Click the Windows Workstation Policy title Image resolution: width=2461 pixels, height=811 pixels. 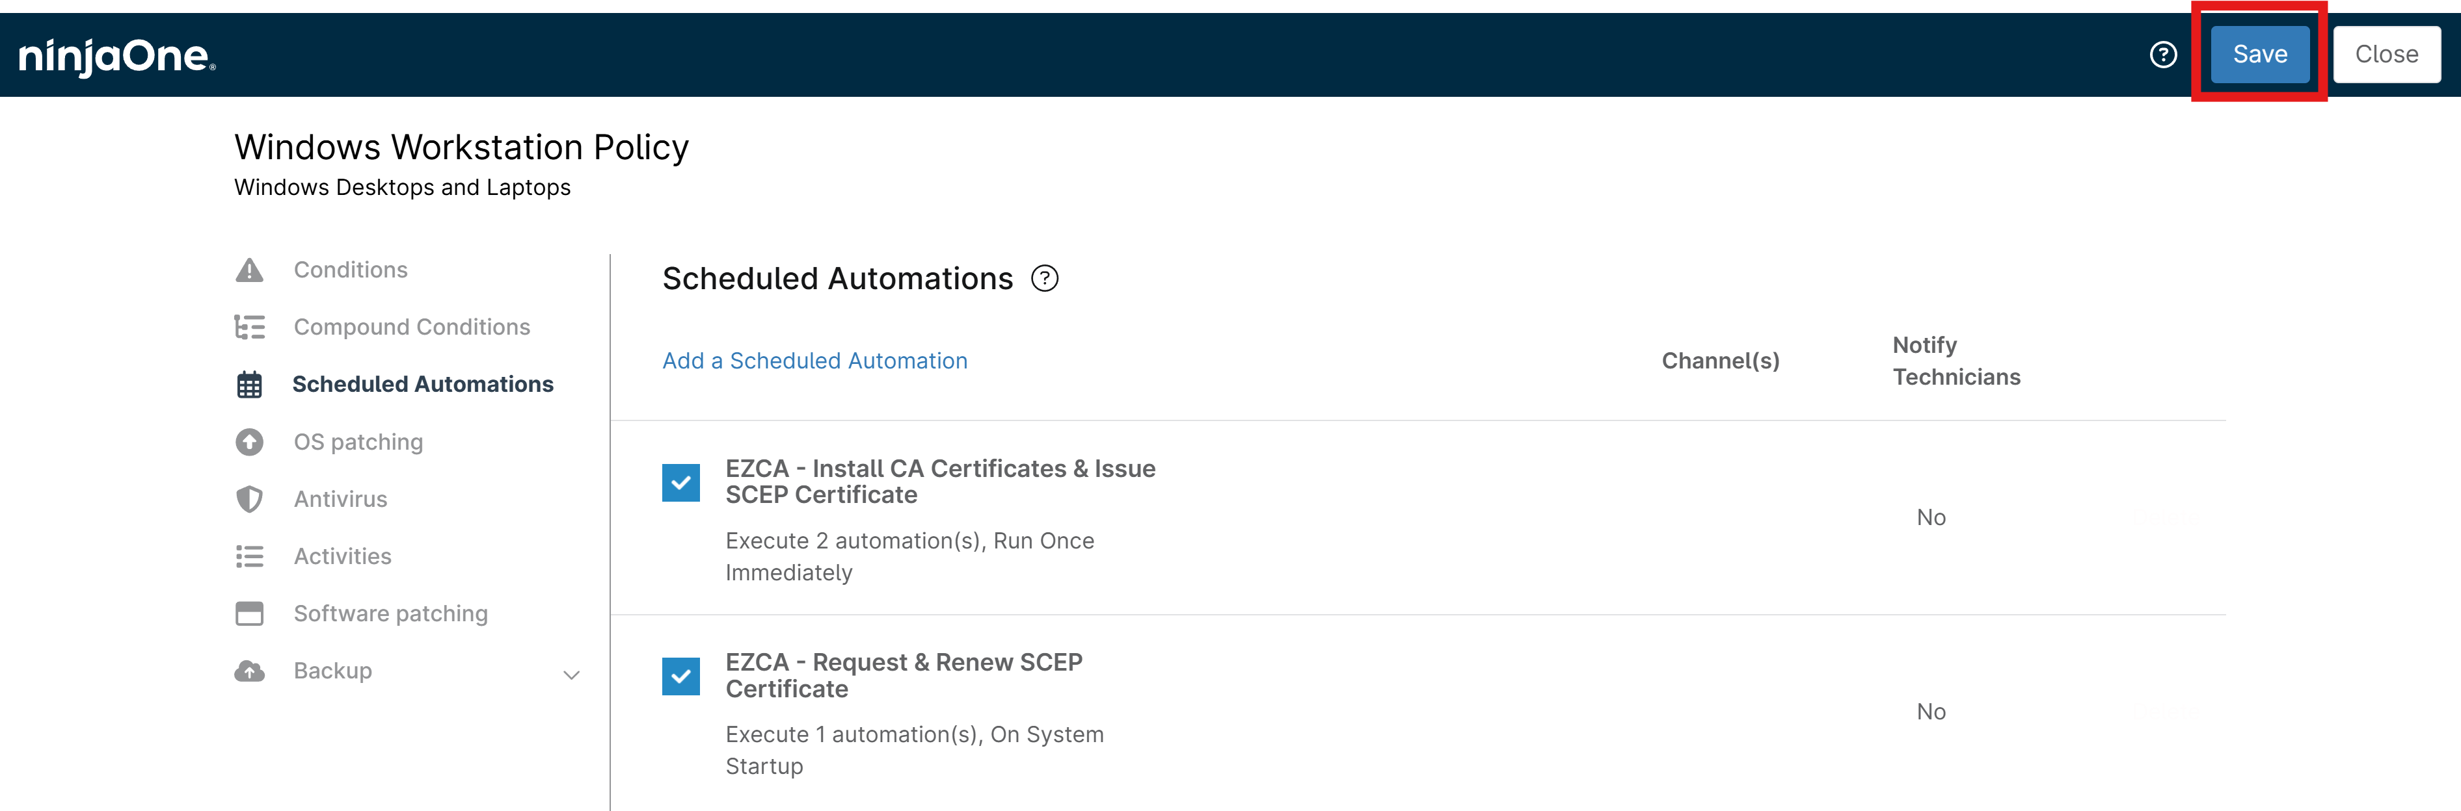(461, 147)
